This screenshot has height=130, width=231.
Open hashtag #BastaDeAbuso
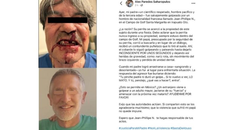point(181,128)
